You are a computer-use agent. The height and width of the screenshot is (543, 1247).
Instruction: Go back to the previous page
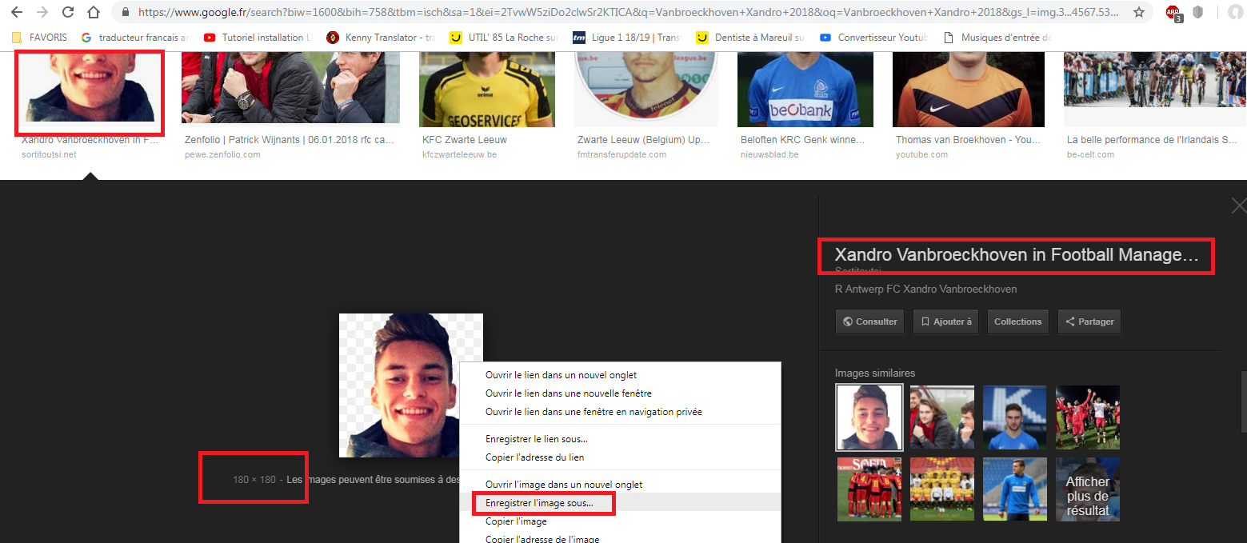click(17, 12)
